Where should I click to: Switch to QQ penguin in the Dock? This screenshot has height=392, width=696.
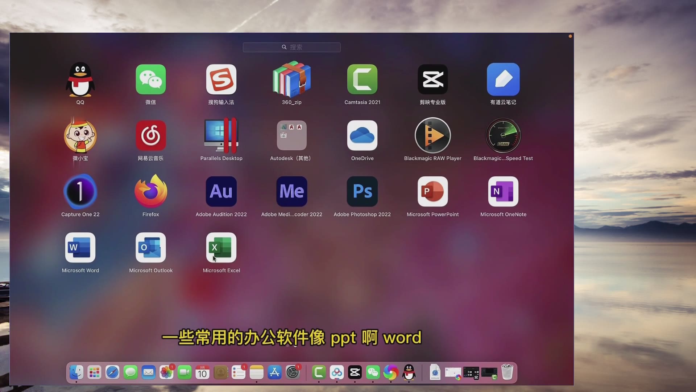tap(409, 372)
